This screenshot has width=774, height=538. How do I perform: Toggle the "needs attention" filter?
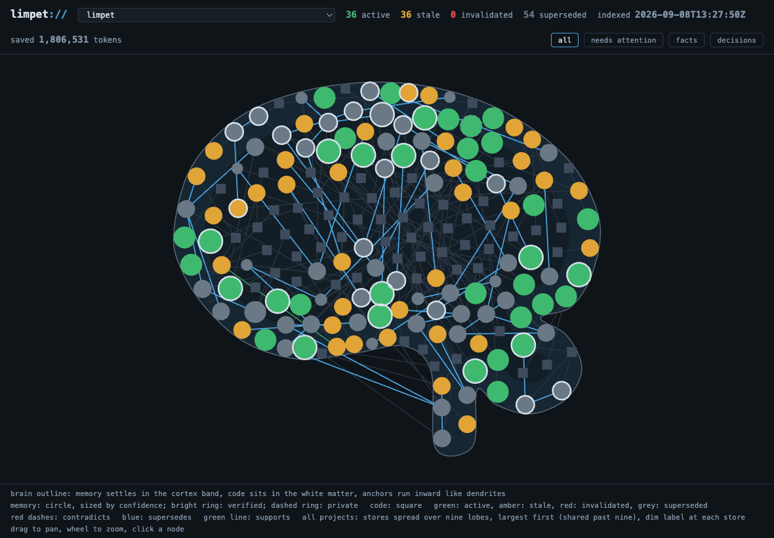click(623, 40)
